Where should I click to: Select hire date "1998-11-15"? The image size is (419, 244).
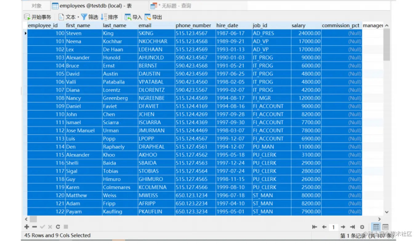234,179
